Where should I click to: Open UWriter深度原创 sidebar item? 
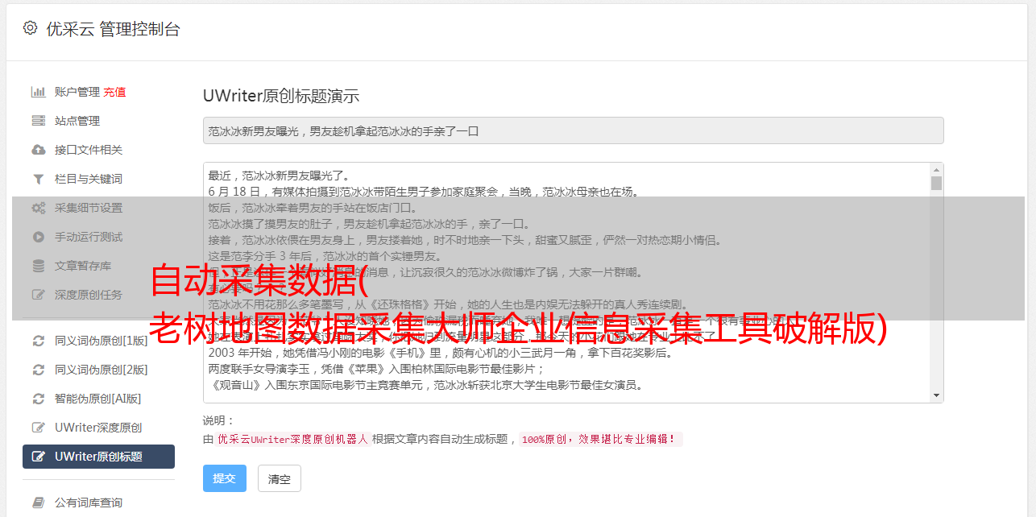pos(98,428)
